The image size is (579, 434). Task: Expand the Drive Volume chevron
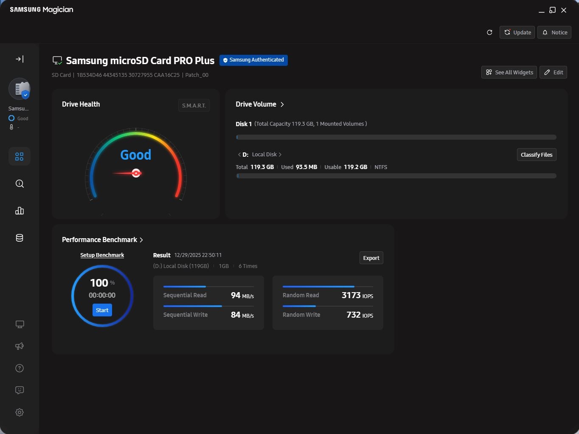(x=282, y=104)
